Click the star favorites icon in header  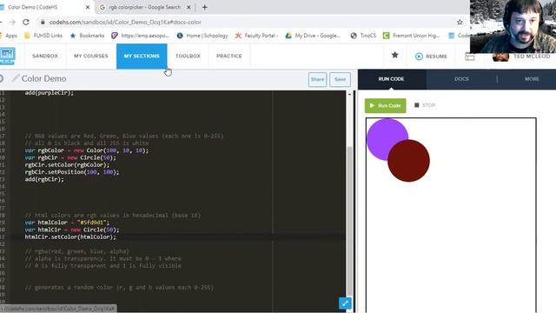[394, 55]
